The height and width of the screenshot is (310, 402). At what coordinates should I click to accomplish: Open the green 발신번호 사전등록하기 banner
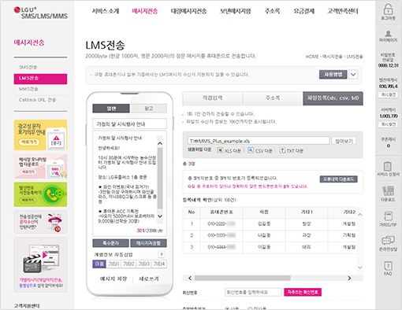coord(40,194)
